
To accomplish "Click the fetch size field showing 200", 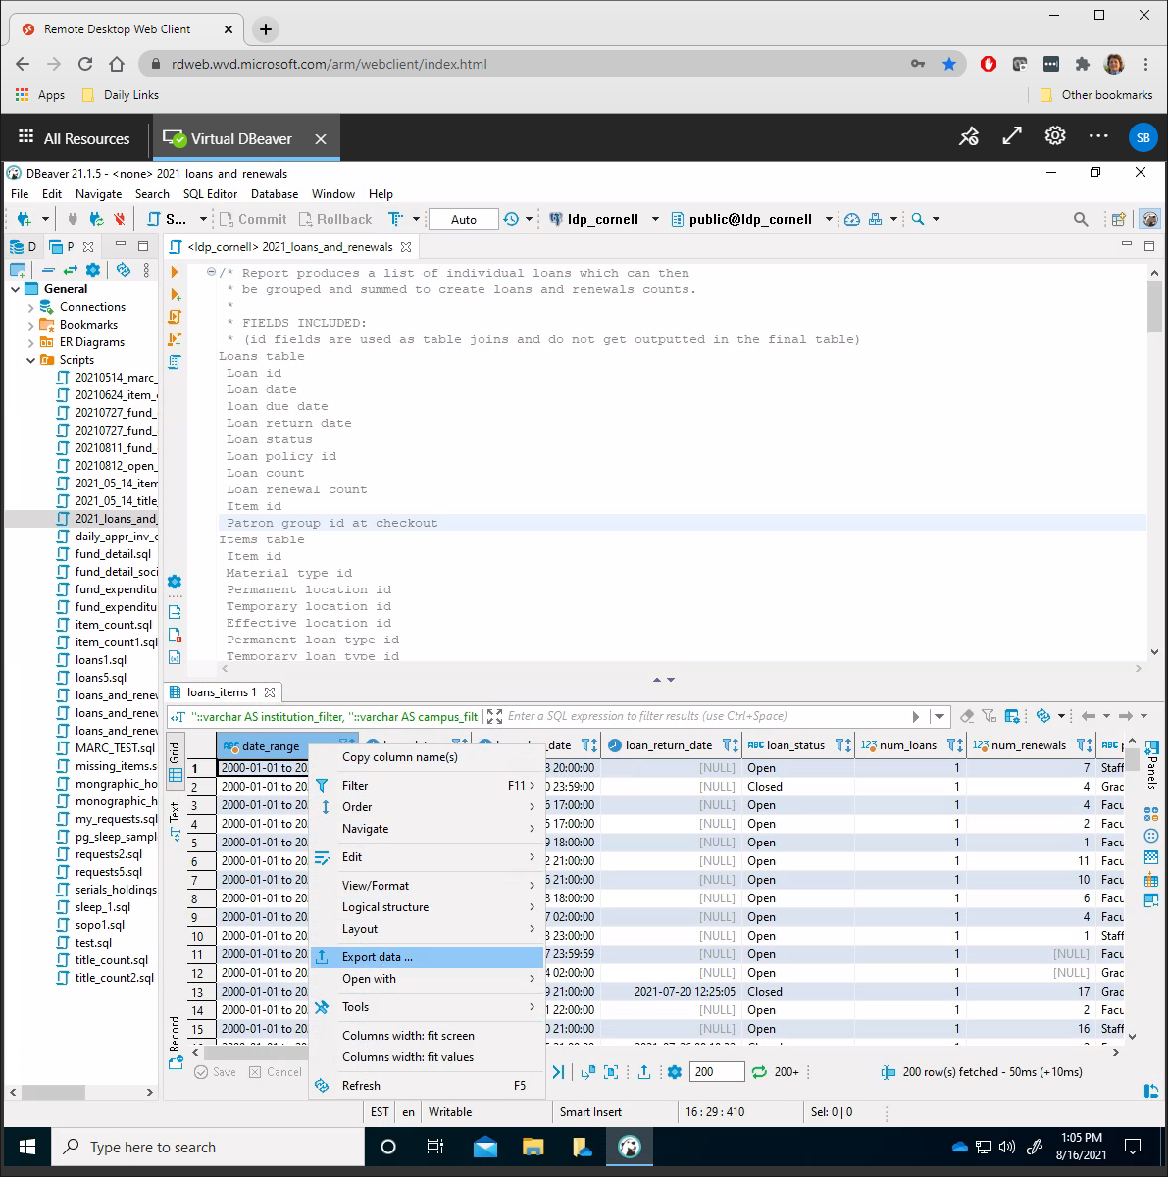I will (x=716, y=1072).
